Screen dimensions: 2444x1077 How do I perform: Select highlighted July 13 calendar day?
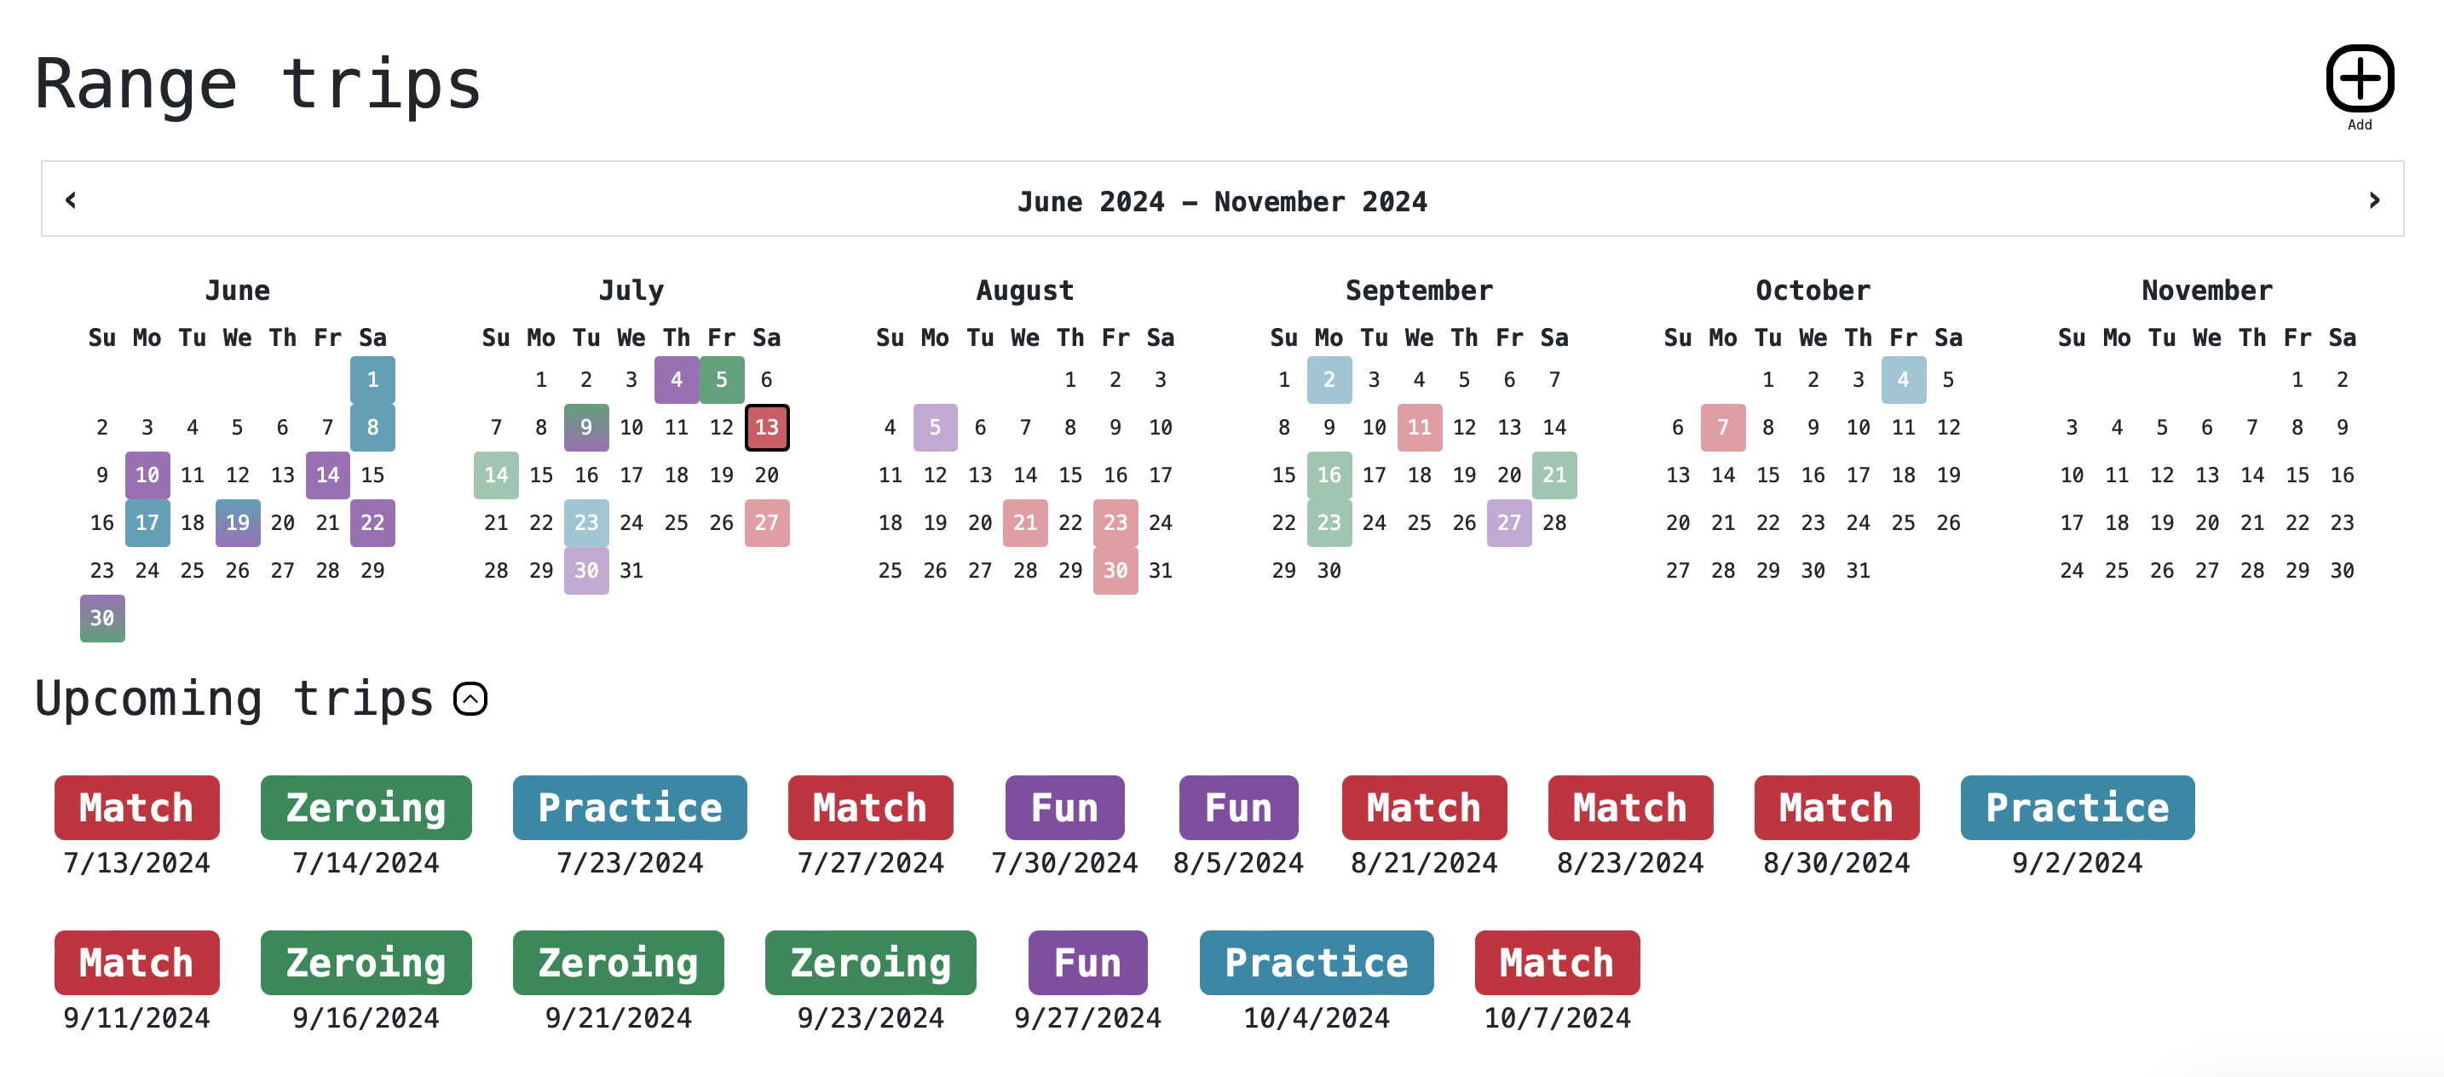coord(767,428)
